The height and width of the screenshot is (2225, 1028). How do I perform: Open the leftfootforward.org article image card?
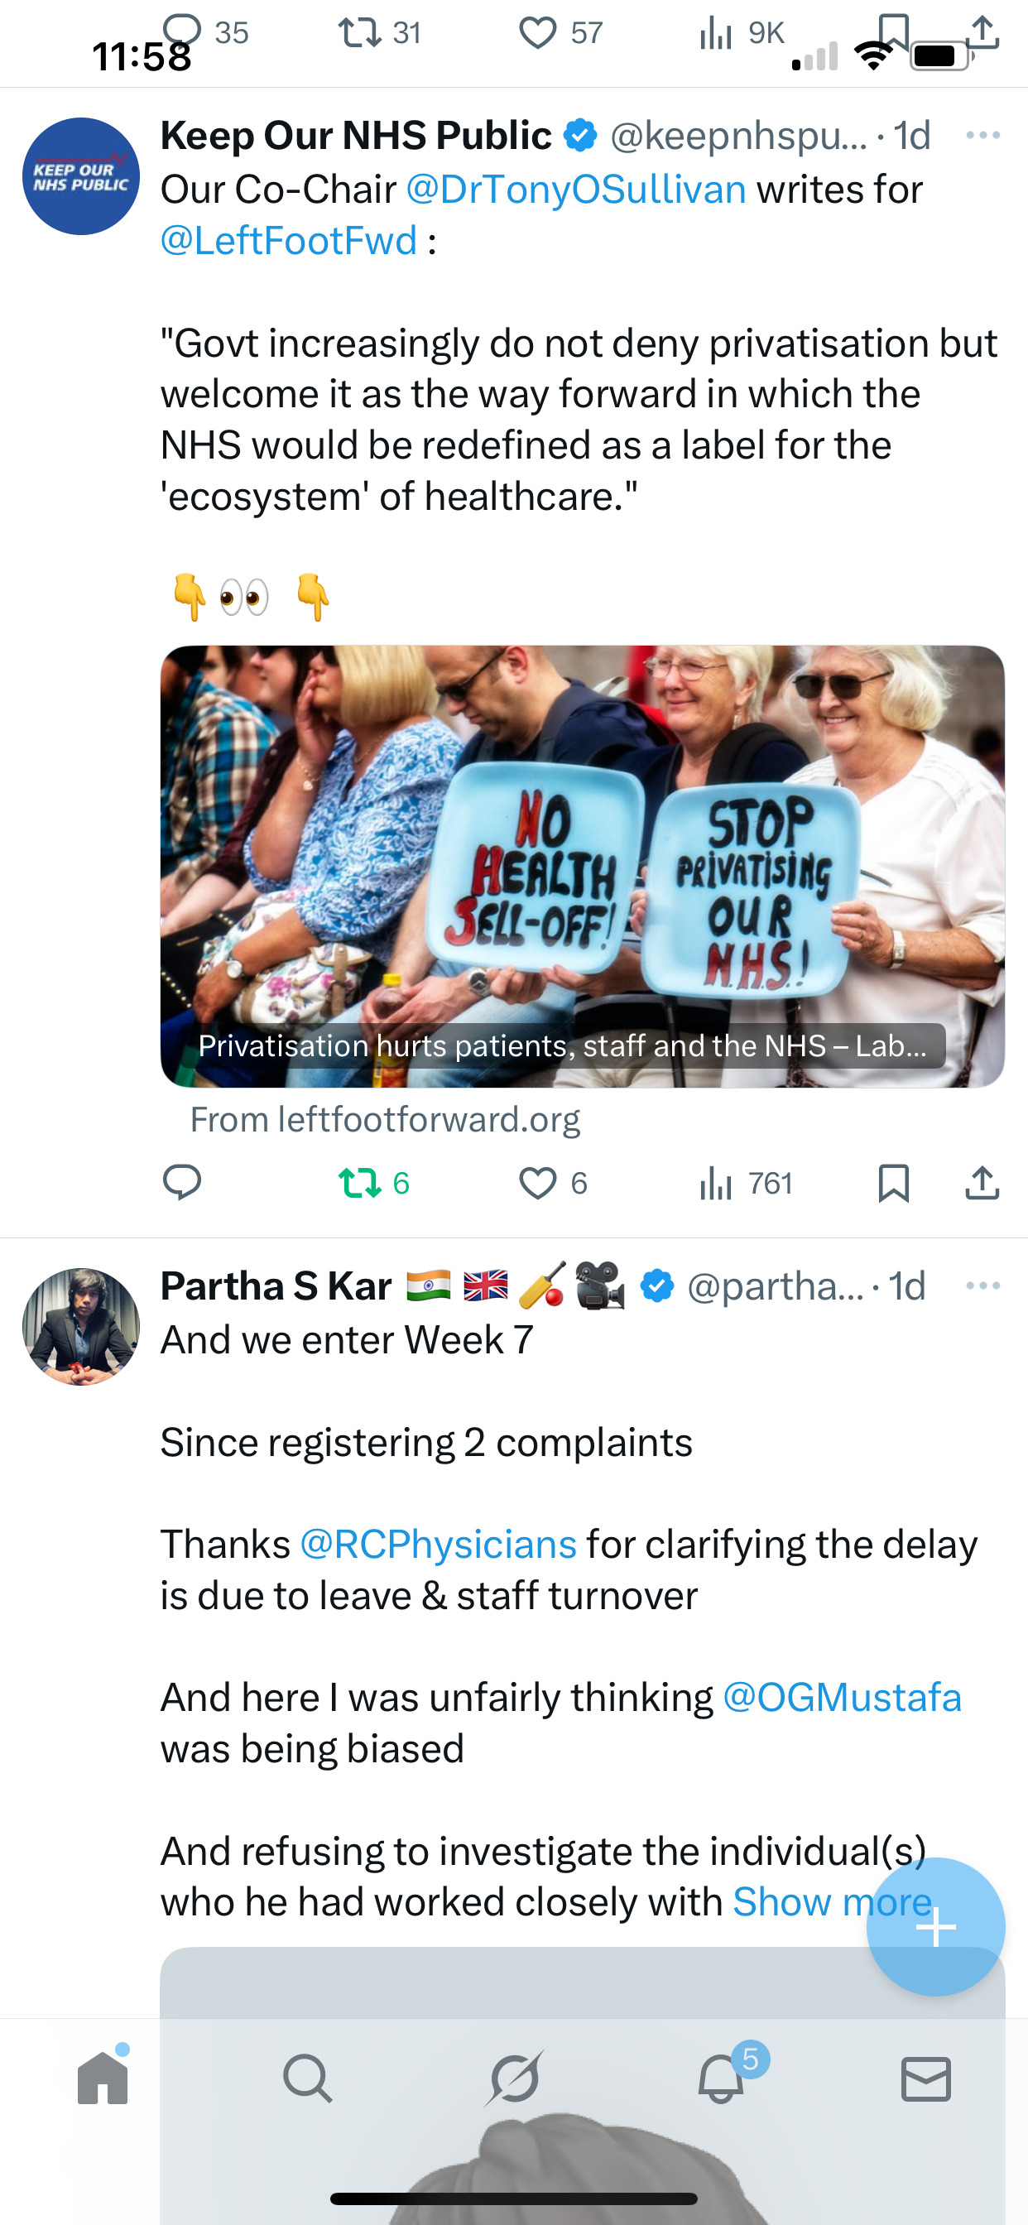582,866
